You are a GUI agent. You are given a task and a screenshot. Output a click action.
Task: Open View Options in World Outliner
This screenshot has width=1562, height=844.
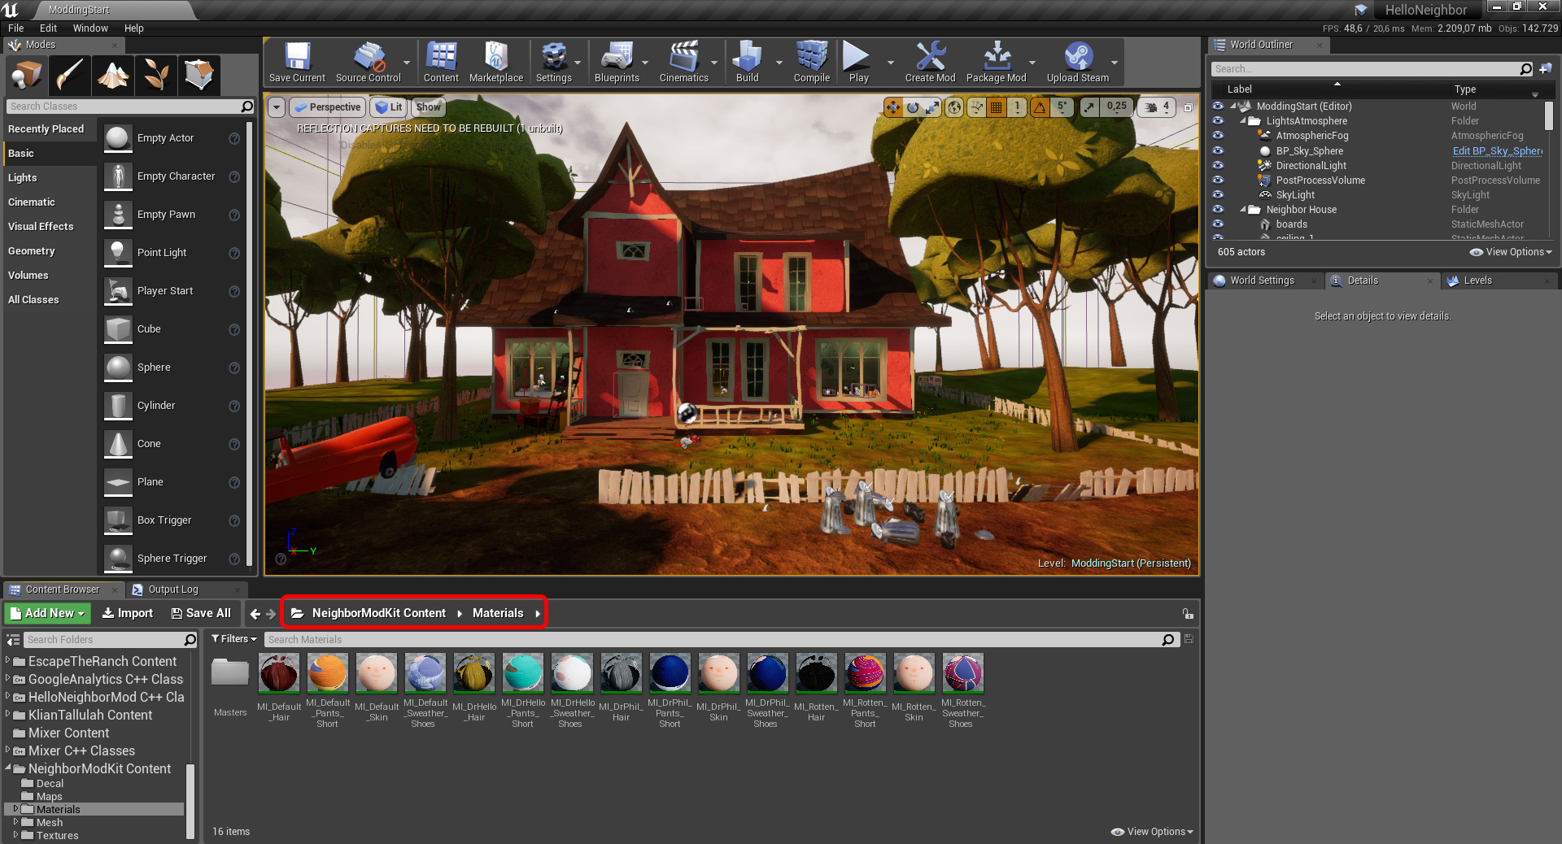1511,252
